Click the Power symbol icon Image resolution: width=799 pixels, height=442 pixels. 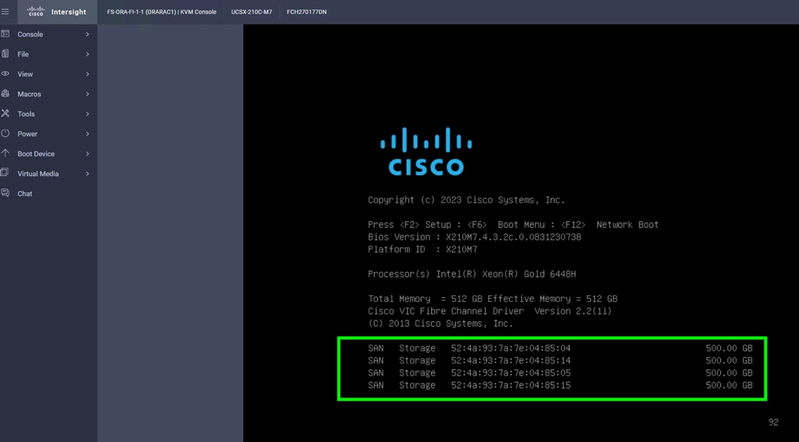coord(5,133)
